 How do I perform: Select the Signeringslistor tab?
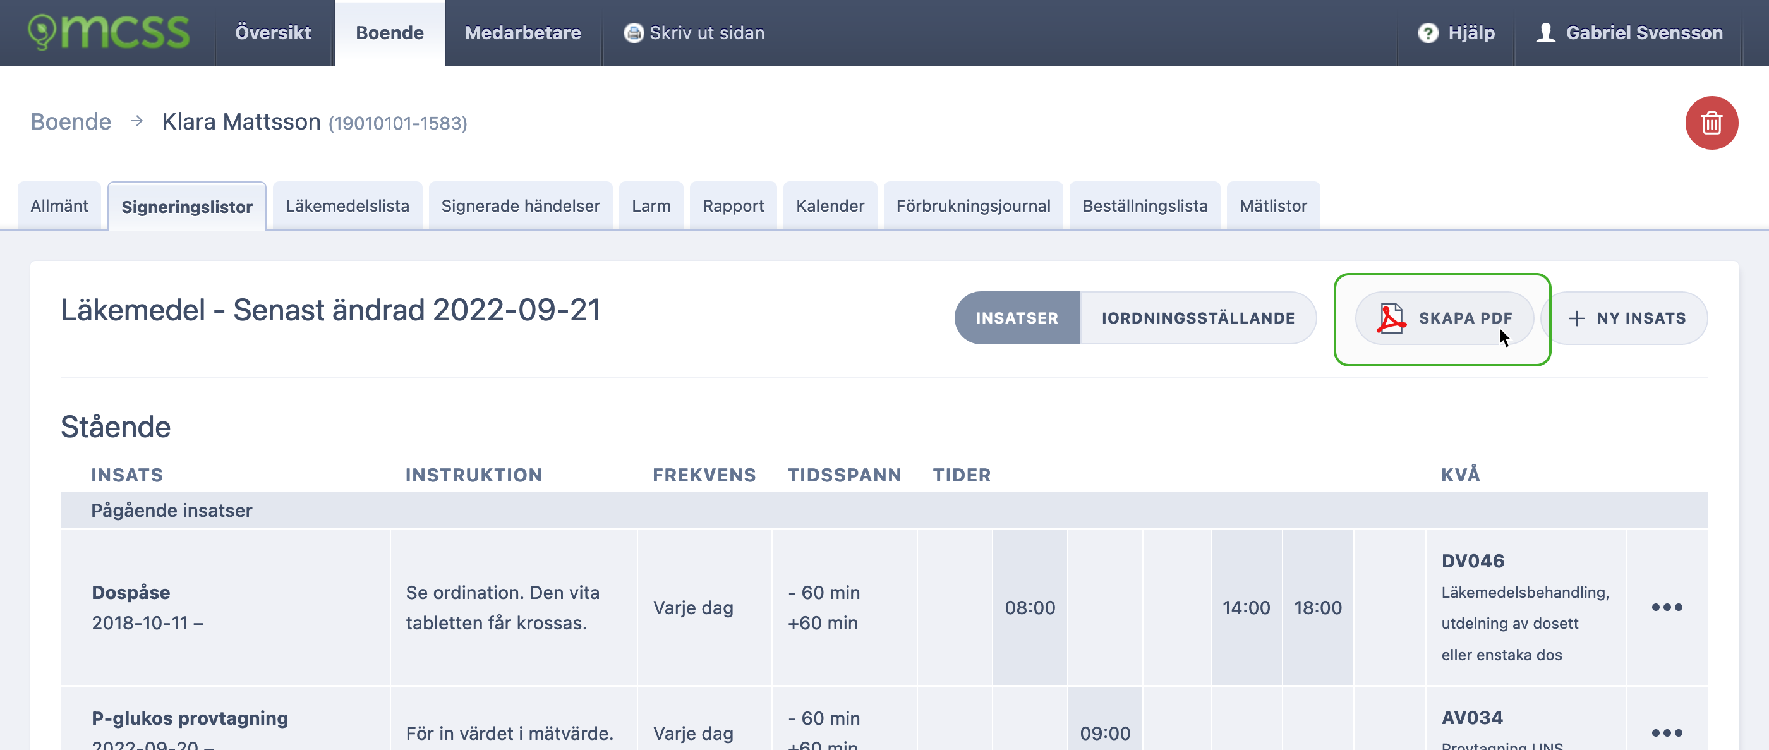pyautogui.click(x=187, y=207)
